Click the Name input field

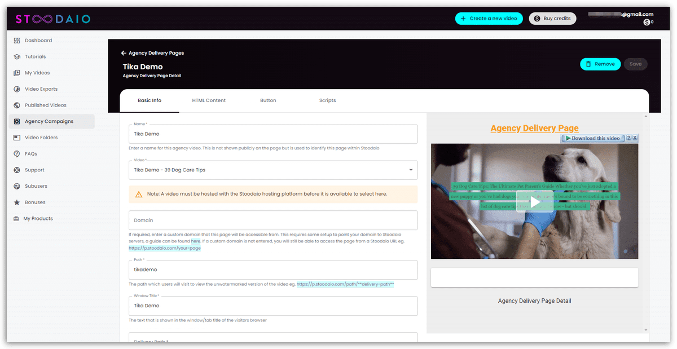coord(273,134)
